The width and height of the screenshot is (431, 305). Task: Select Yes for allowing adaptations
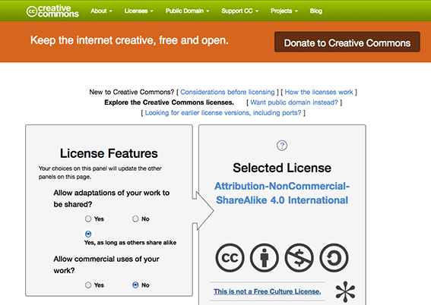[x=88, y=219]
